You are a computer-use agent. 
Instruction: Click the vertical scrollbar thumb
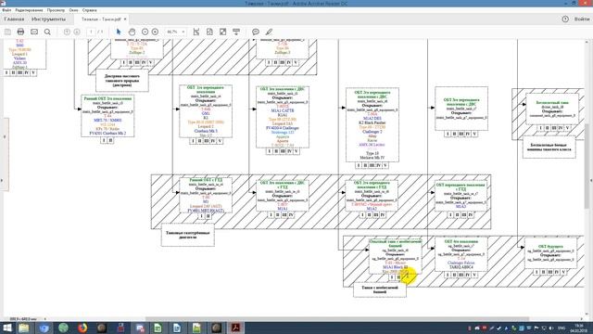pyautogui.click(x=587, y=166)
